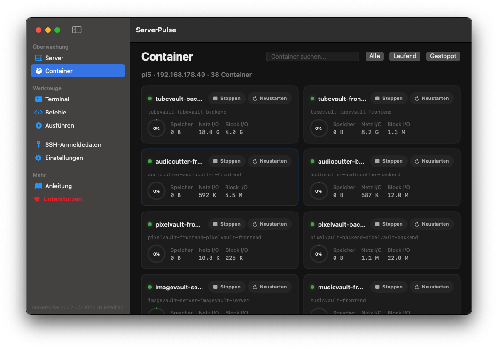
Task: Open SSH-Anmeldedaten
Action: pos(78,144)
